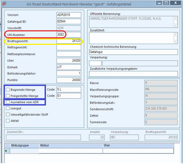Click the empty Wert cell in new row
183x164 pixels.
[x=138, y=151]
